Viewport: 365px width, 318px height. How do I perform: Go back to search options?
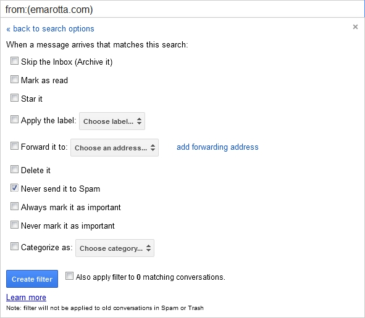(50, 29)
